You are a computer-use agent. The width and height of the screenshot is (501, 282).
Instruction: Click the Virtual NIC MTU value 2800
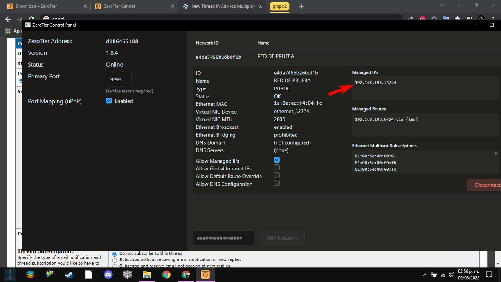pos(279,119)
